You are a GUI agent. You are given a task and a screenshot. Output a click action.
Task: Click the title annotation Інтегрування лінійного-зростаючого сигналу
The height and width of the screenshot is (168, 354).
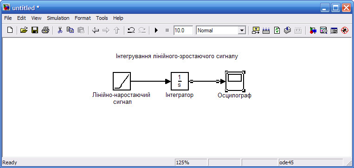(x=177, y=56)
